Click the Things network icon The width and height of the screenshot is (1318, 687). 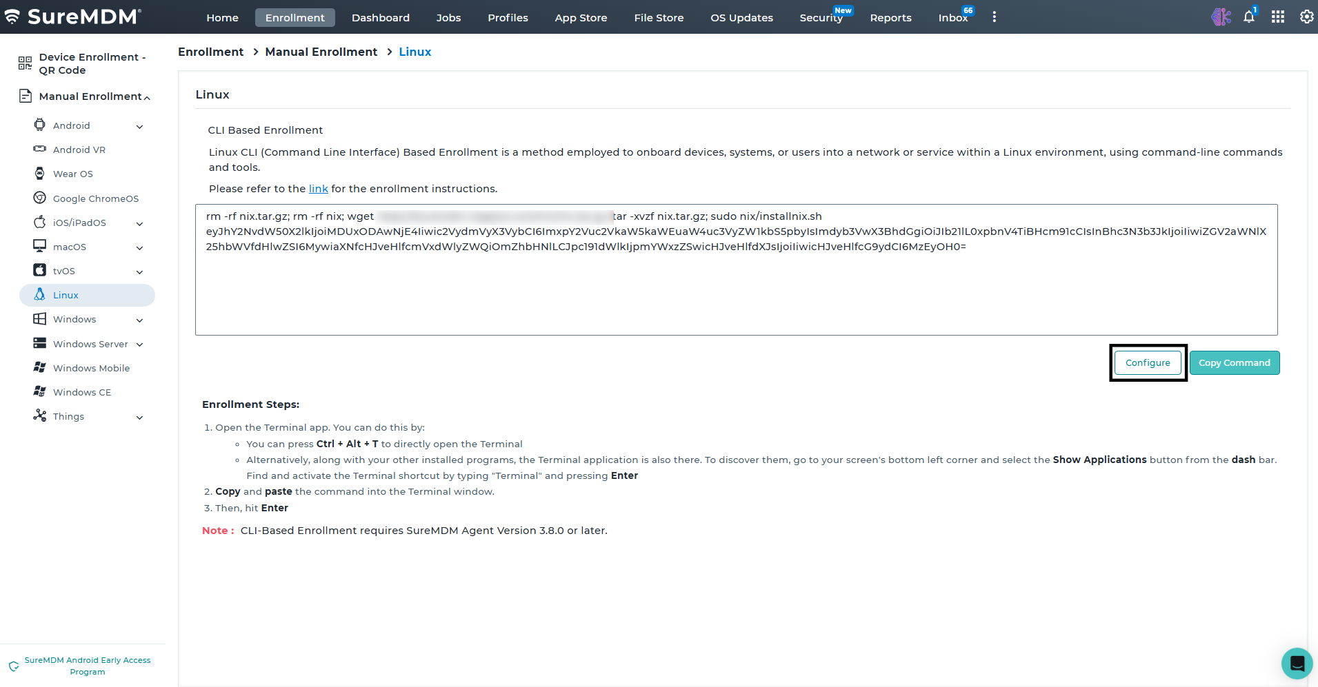tap(40, 416)
